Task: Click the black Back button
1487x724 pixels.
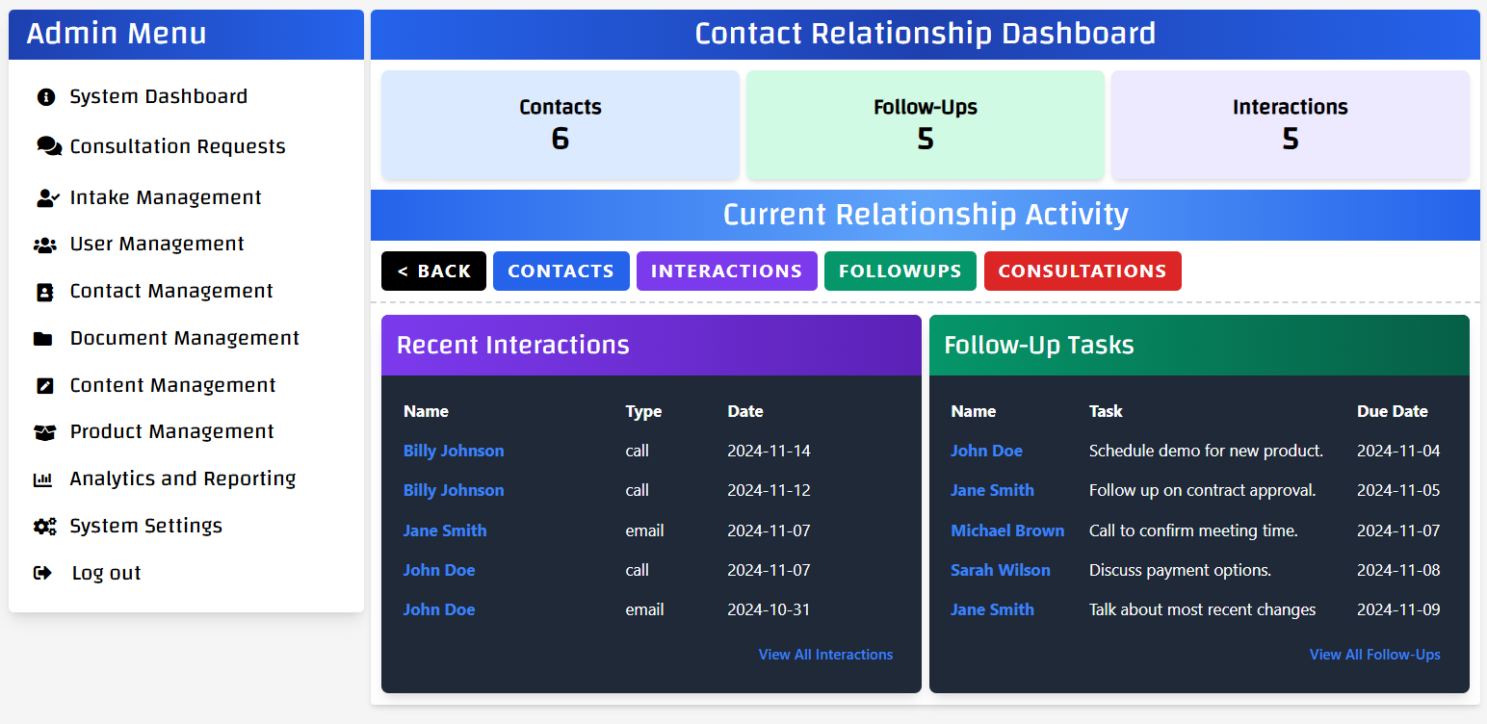Action: pos(433,271)
